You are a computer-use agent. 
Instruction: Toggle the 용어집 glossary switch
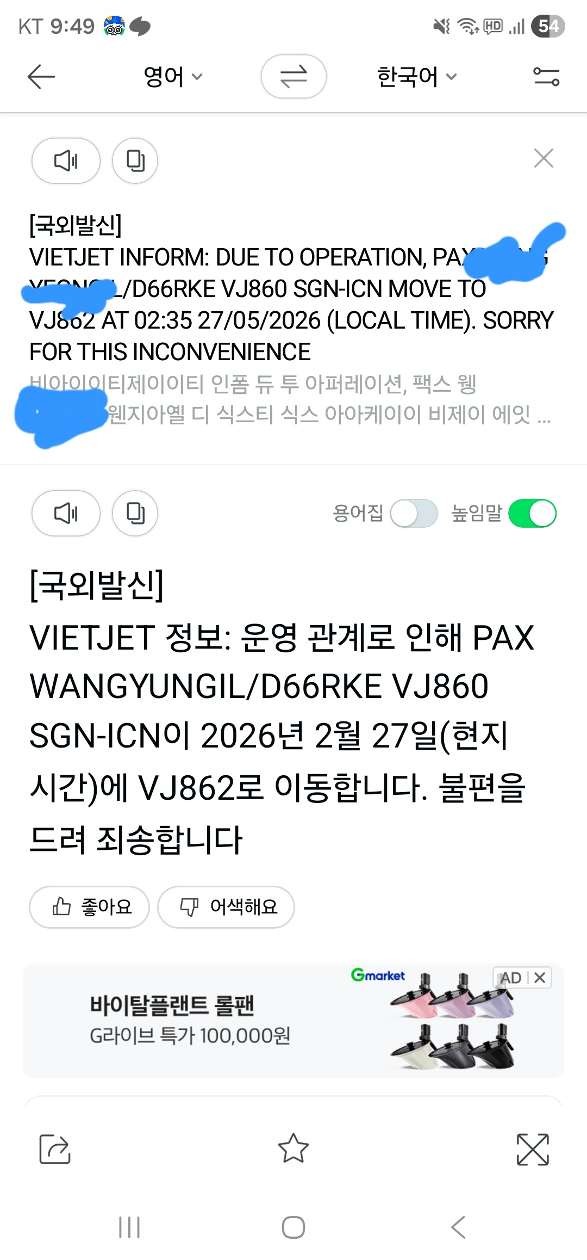(414, 514)
